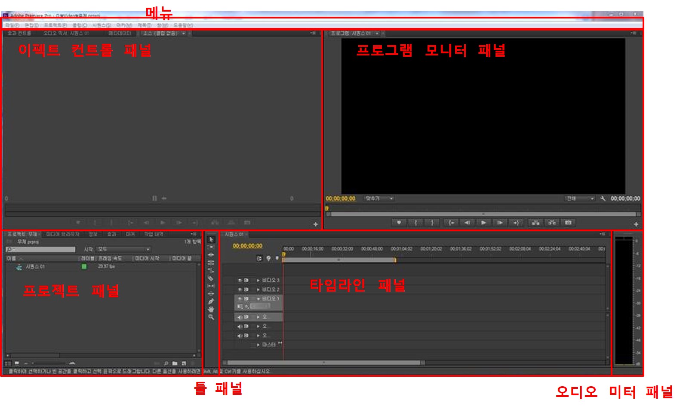Toggle eye visibility of 비디오 1 track
Image resolution: width=683 pixels, height=409 pixels.
point(240,299)
